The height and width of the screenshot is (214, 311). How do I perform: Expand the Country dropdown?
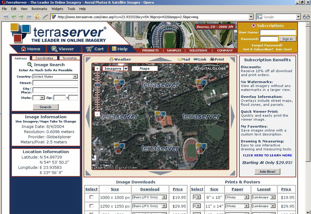[75, 77]
